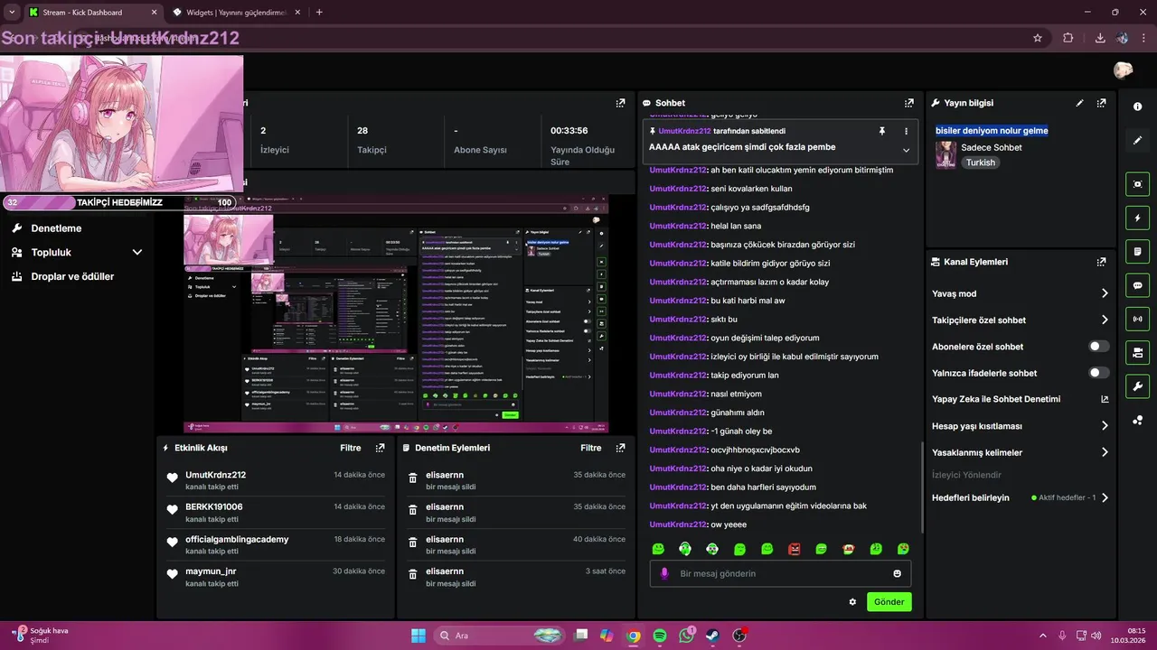Viewport: 1157px width, 650px height.
Task: Pick the red angry emote
Action: (x=795, y=549)
